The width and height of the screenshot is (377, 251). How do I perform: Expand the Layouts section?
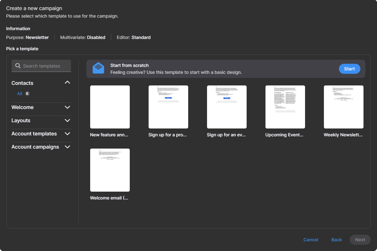click(x=67, y=120)
